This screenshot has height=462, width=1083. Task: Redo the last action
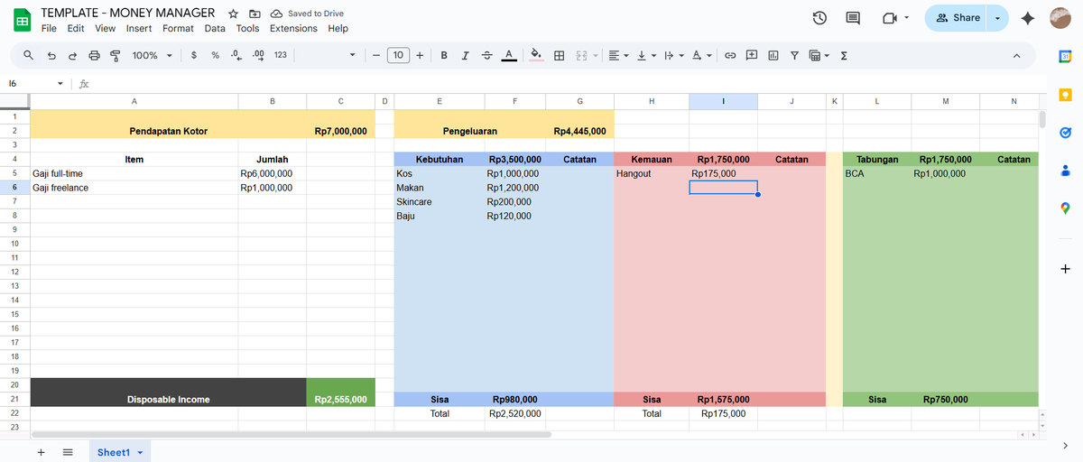click(73, 55)
